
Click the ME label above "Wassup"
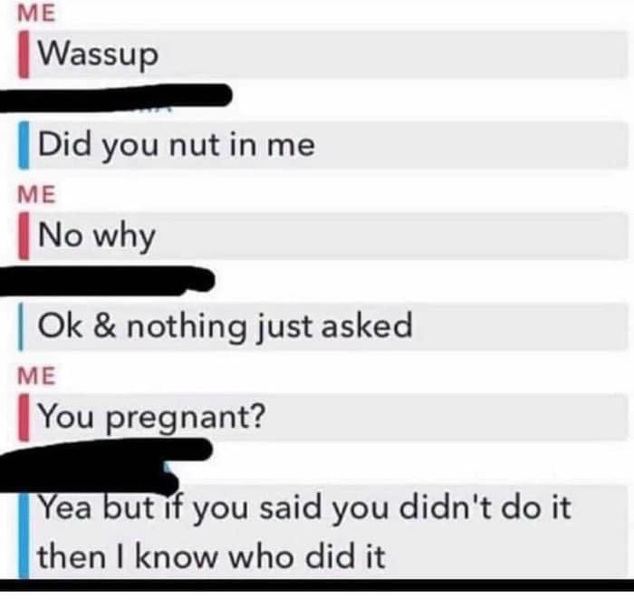tap(36, 14)
